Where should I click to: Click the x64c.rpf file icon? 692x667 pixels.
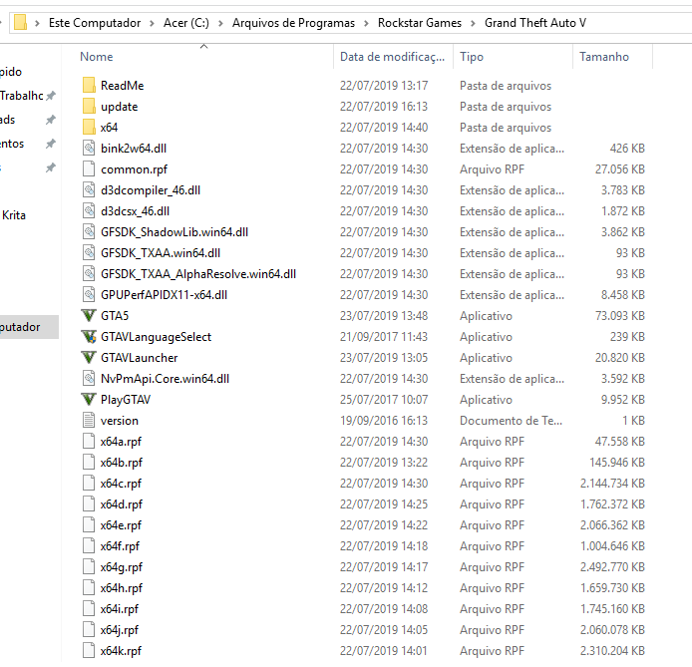pos(89,484)
